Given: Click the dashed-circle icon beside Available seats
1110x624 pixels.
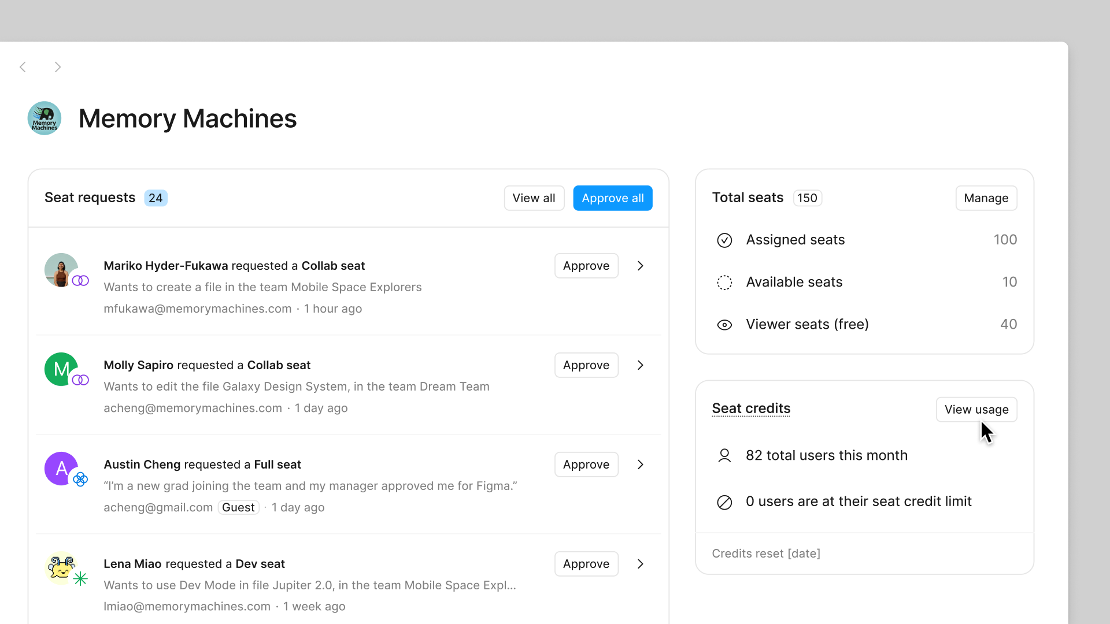Looking at the screenshot, I should [724, 283].
